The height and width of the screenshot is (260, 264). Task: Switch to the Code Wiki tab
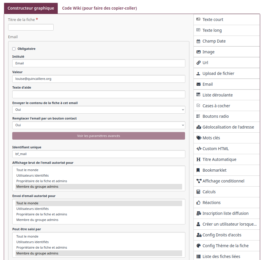99,8
